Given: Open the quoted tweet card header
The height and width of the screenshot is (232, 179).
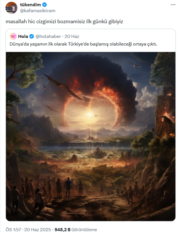Looking at the screenshot, I should coord(90,40).
